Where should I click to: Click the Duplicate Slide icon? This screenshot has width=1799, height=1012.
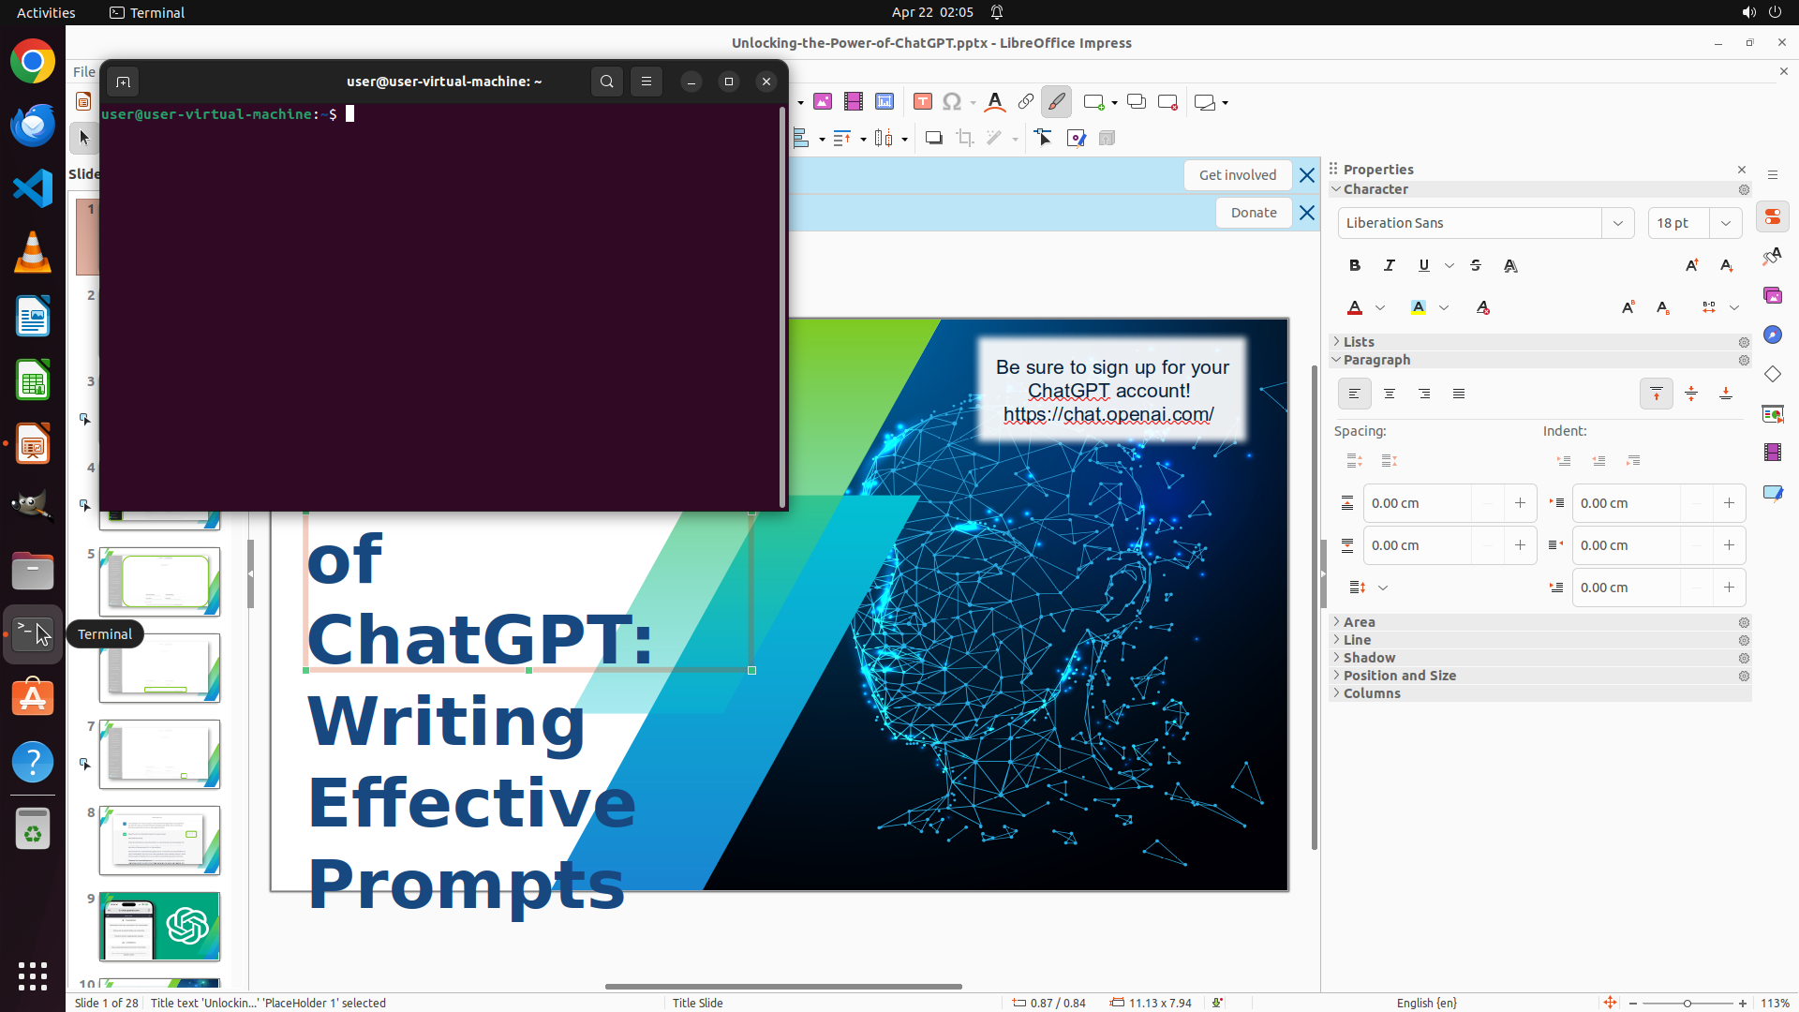click(x=1136, y=102)
